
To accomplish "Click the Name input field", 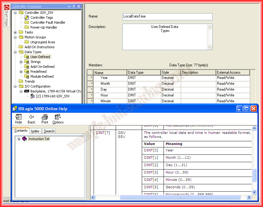I will [167, 17].
